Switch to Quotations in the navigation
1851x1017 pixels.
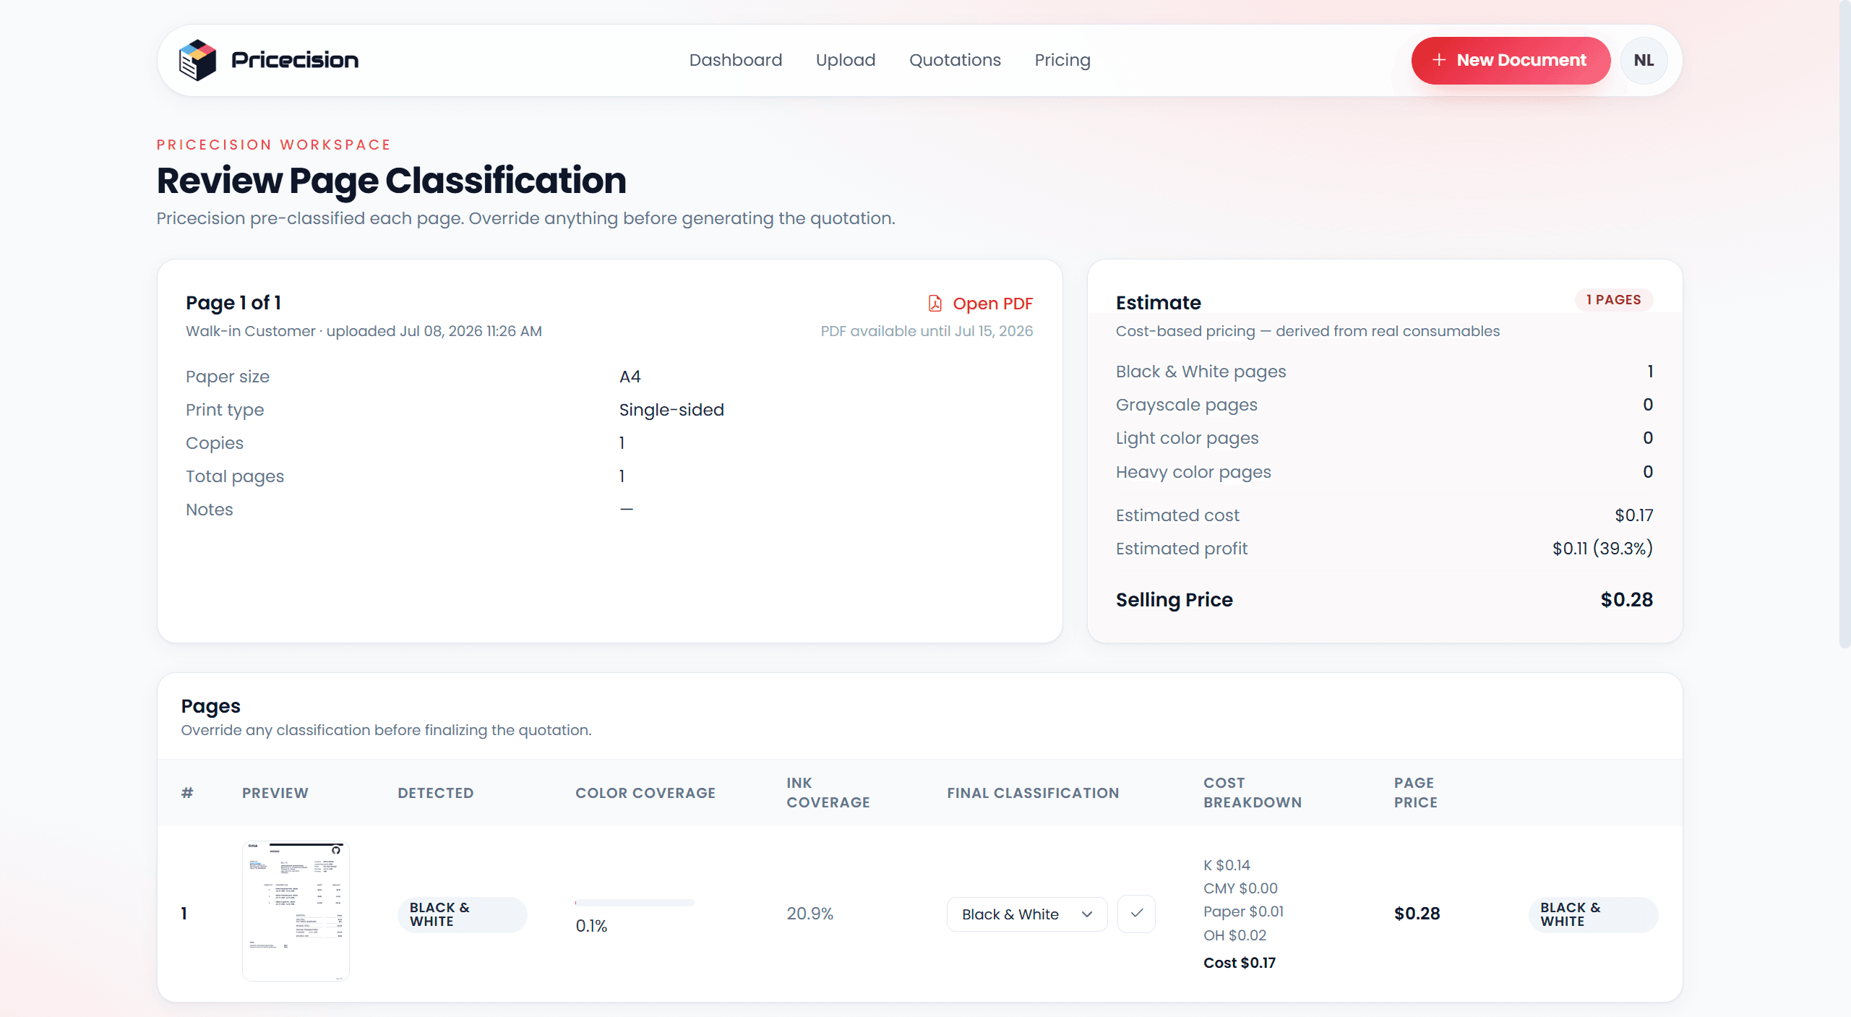955,60
